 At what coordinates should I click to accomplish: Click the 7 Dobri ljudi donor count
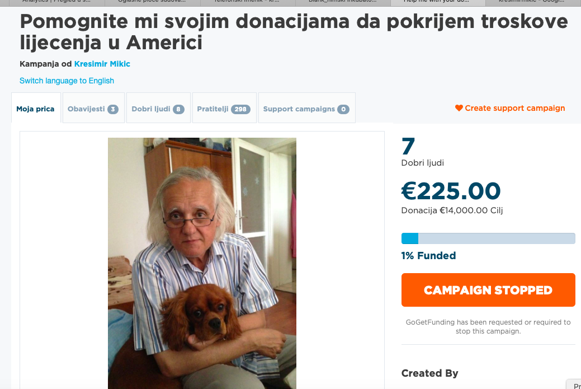click(x=422, y=152)
